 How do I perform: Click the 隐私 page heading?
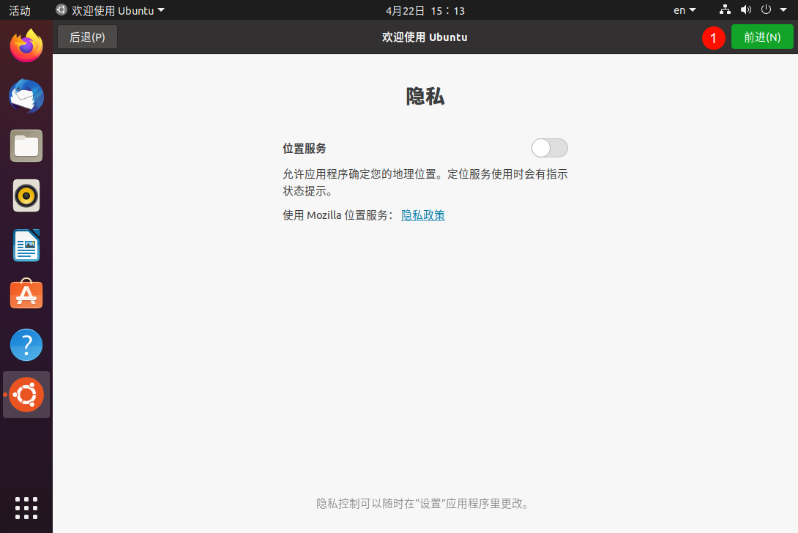425,96
